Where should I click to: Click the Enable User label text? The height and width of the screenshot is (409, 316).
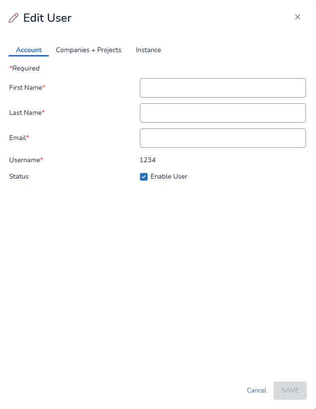[x=169, y=176]
